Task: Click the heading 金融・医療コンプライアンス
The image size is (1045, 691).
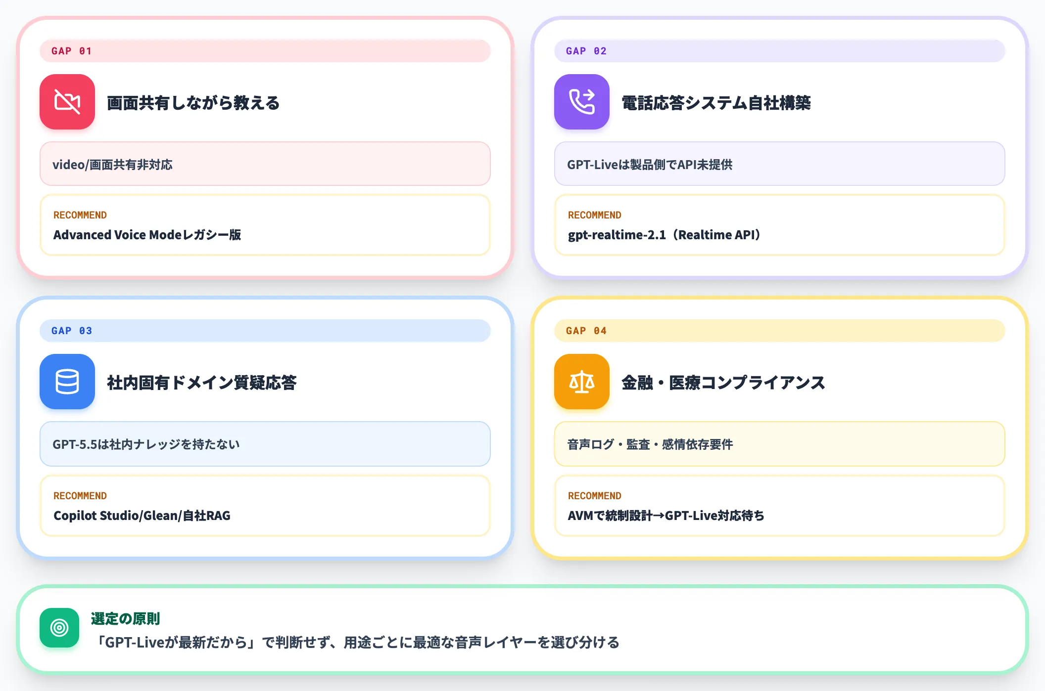Action: (723, 383)
